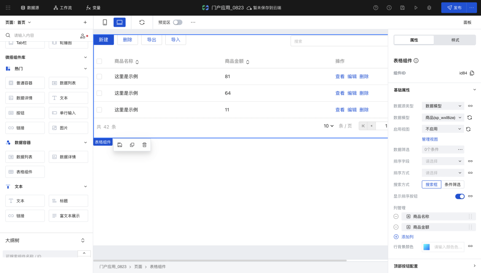Open the 排序字段 dropdown
Image resolution: width=481 pixels, height=273 pixels.
pyautogui.click(x=443, y=161)
